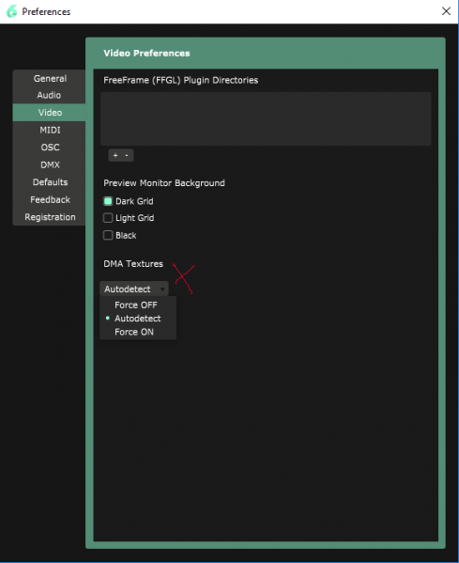This screenshot has height=563, width=459.
Task: Enable Dark Grid preview background
Action: 108,201
